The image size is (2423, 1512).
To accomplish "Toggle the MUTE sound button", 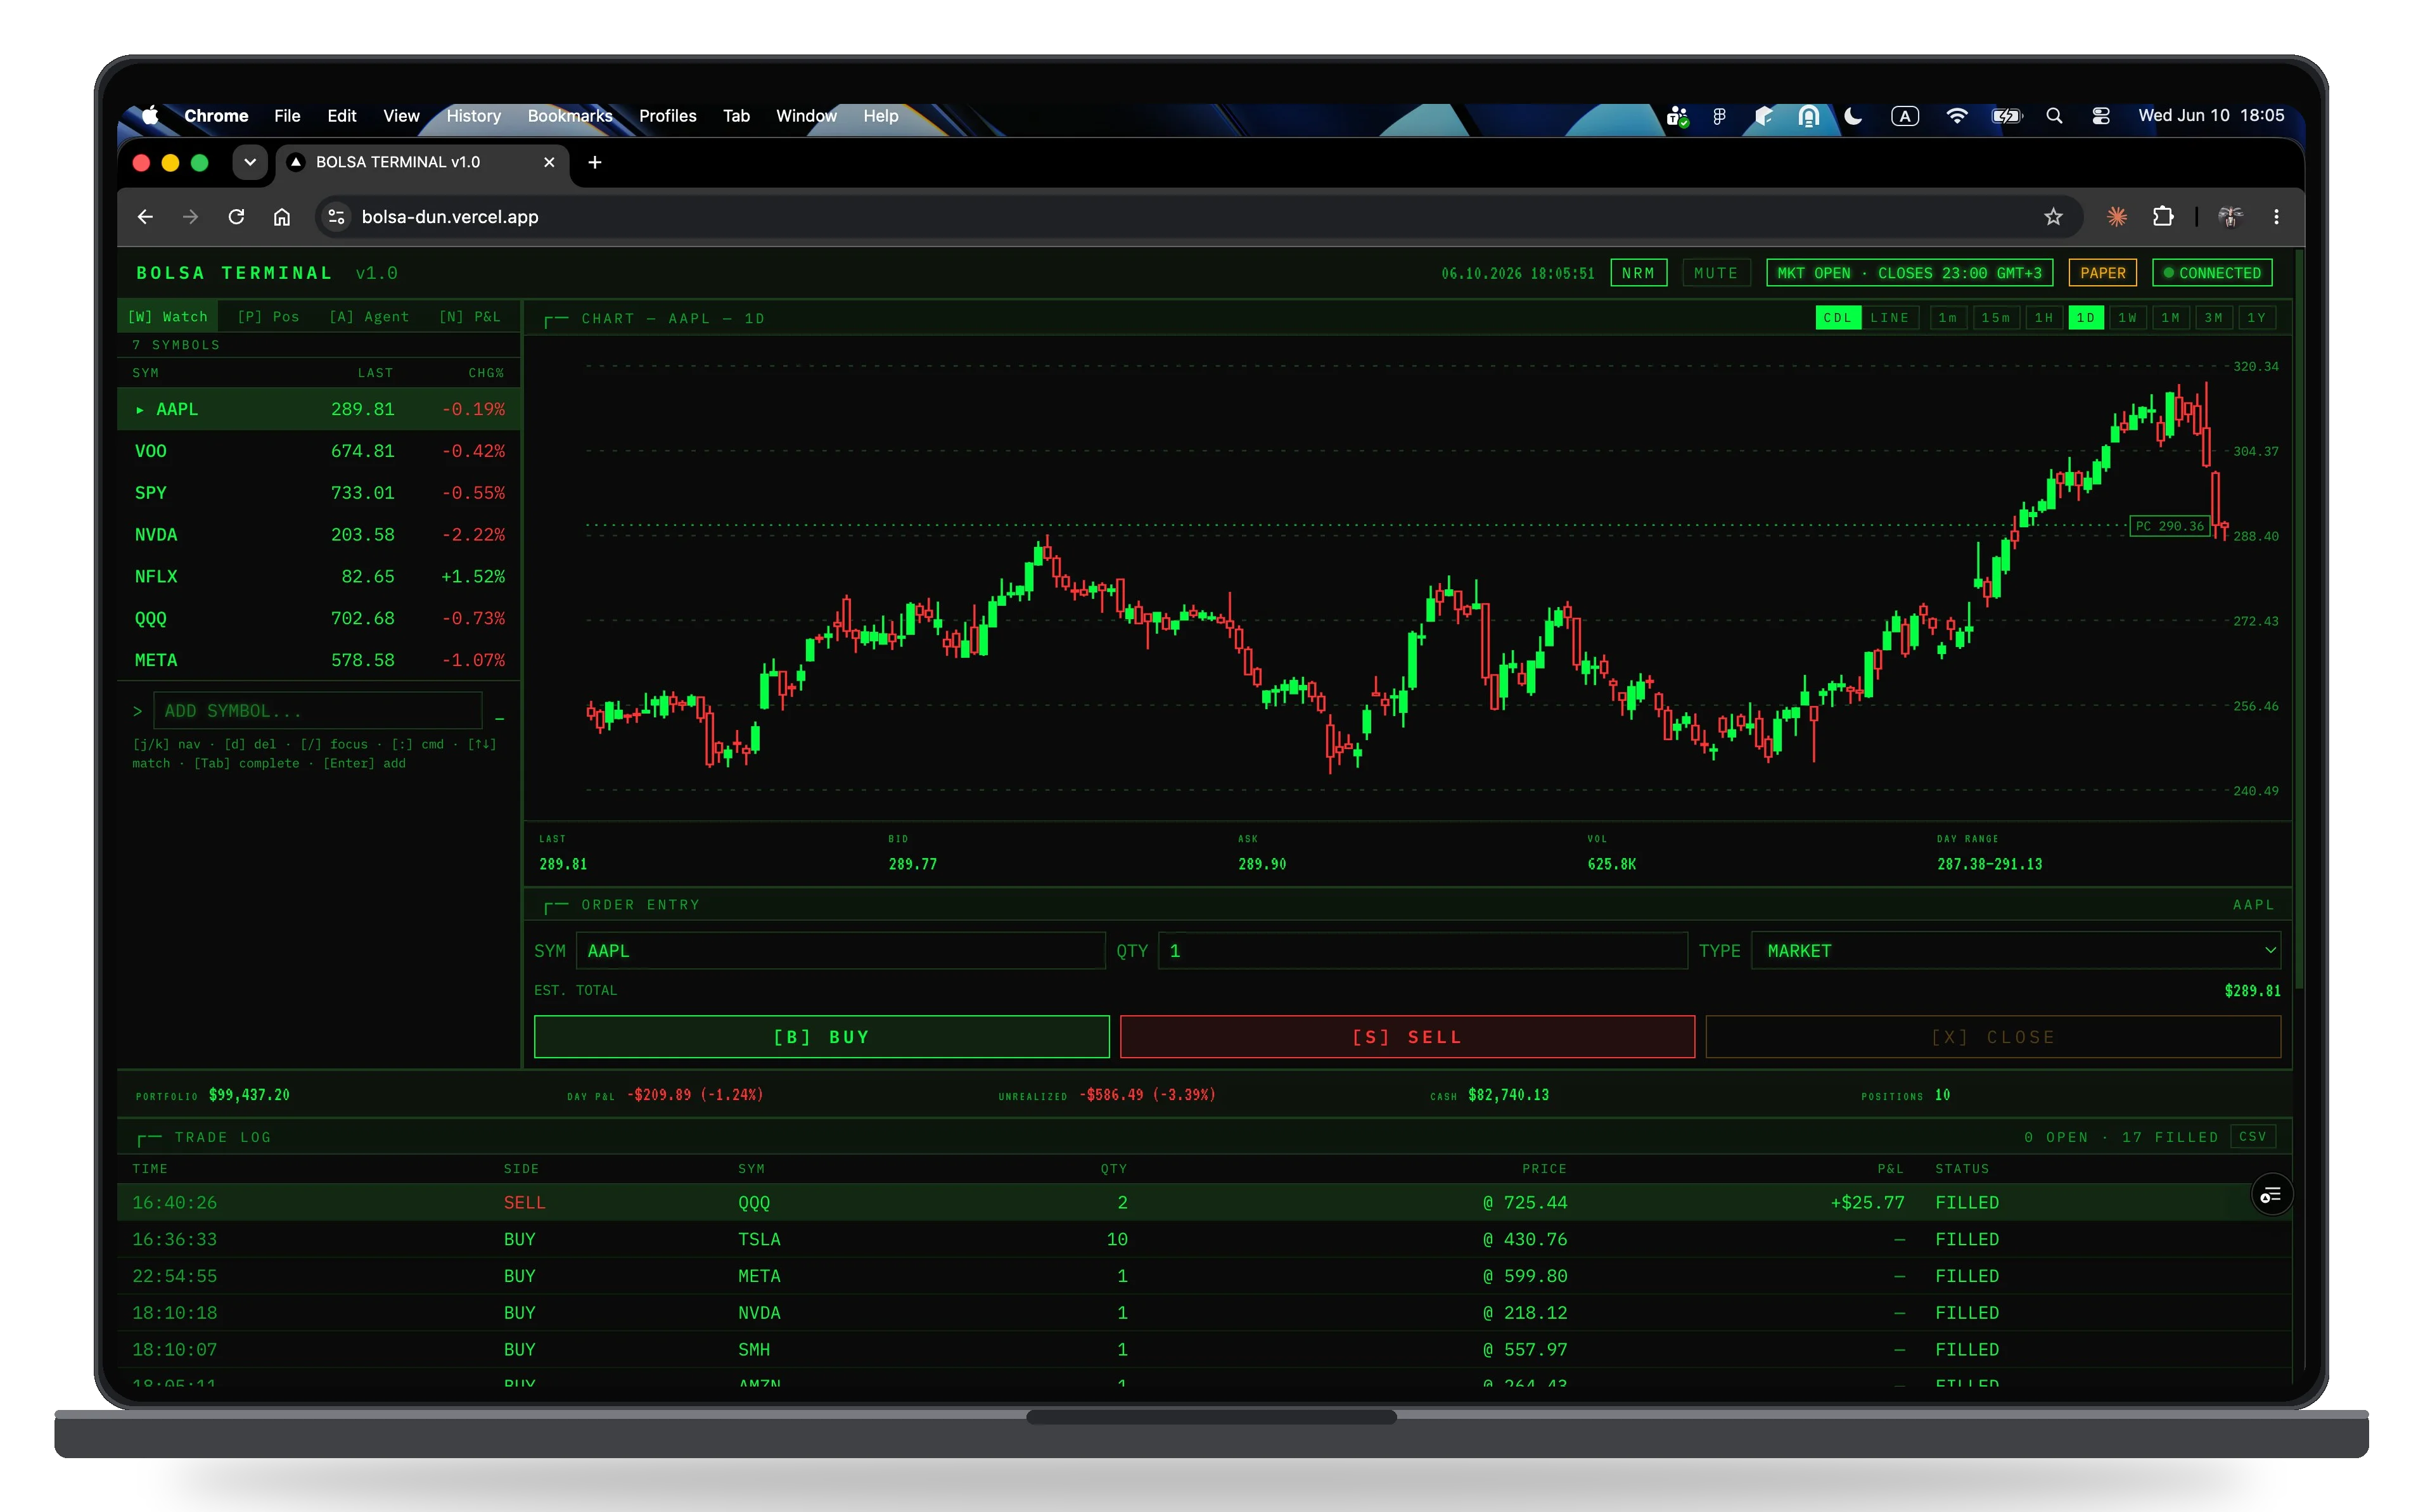I will [x=1715, y=273].
